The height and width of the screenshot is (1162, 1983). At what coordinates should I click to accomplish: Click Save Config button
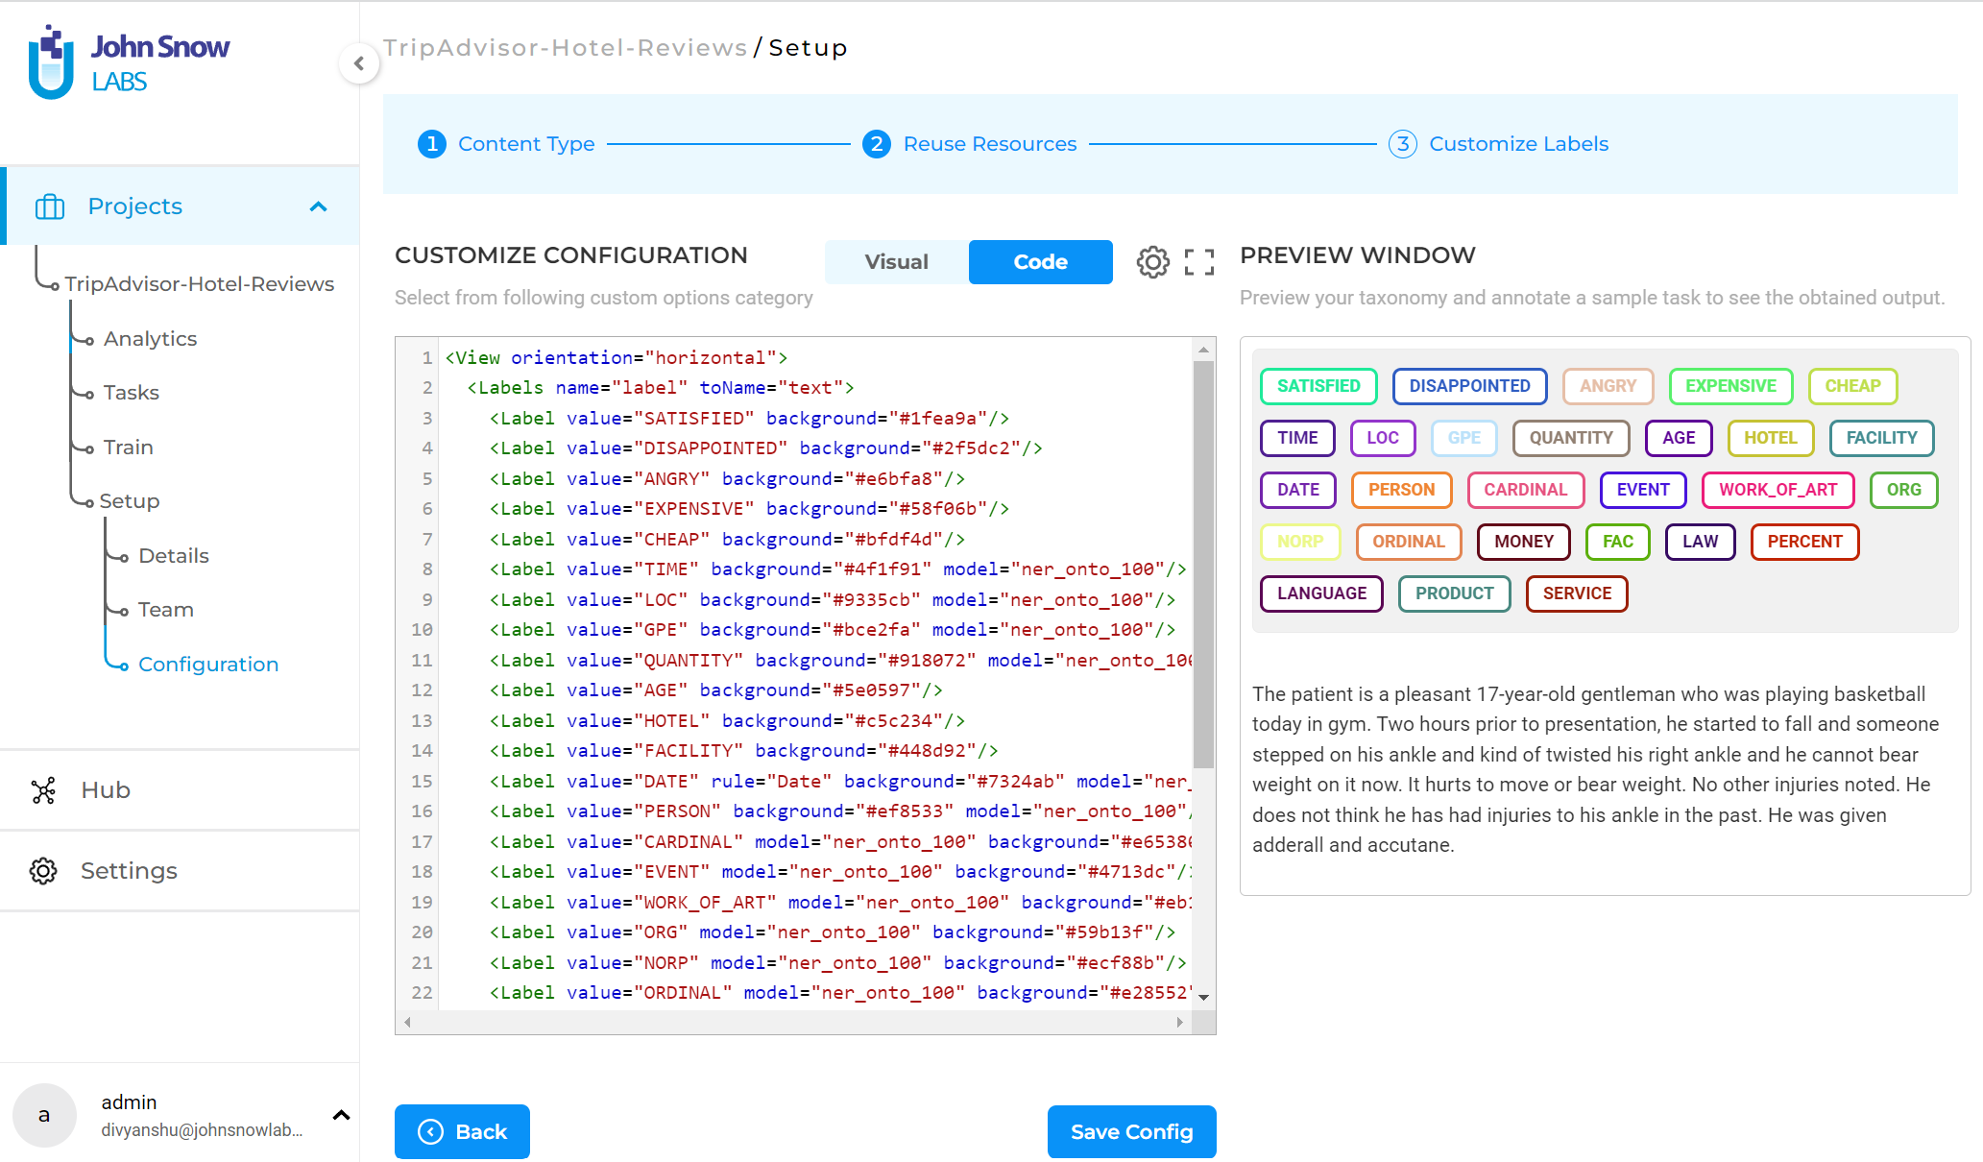pos(1131,1132)
